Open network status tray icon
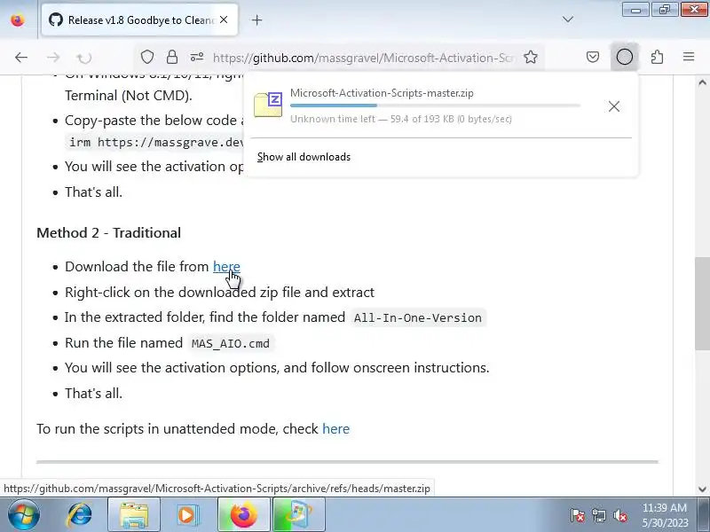Viewport: 710px width, 532px height. click(x=598, y=515)
